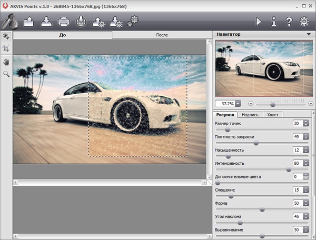The image size is (316, 240).
Task: Open an image file with the upload icon
Action: pos(28,22)
